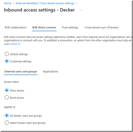133x132 pixels.
Task: Open External Identities Cross-tenant access settings breadcrumb
Action: click(x=45, y=3)
